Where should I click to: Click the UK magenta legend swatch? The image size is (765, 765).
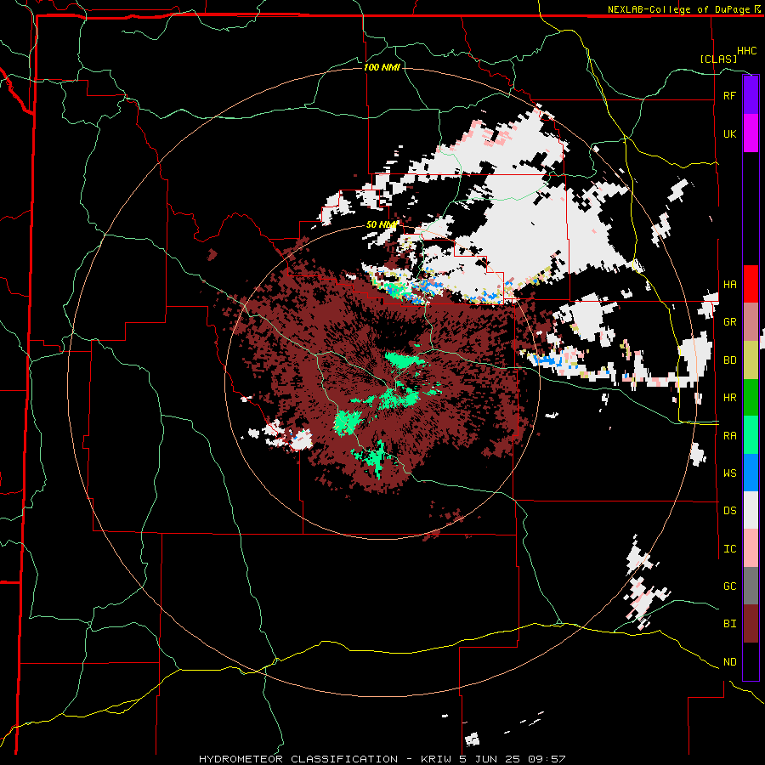pyautogui.click(x=751, y=133)
